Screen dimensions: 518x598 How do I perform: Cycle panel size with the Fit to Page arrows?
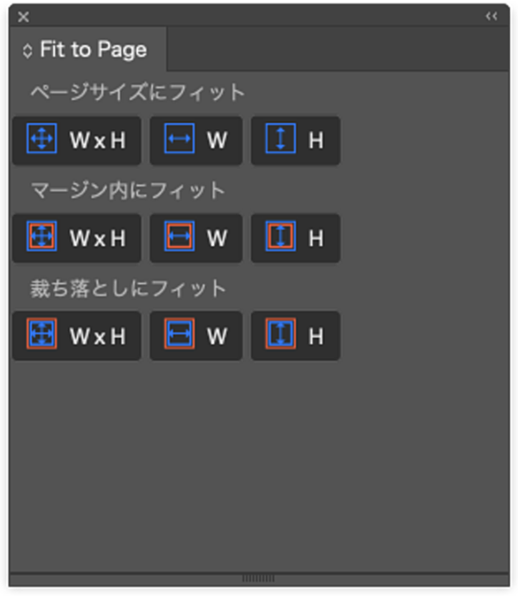[x=27, y=50]
